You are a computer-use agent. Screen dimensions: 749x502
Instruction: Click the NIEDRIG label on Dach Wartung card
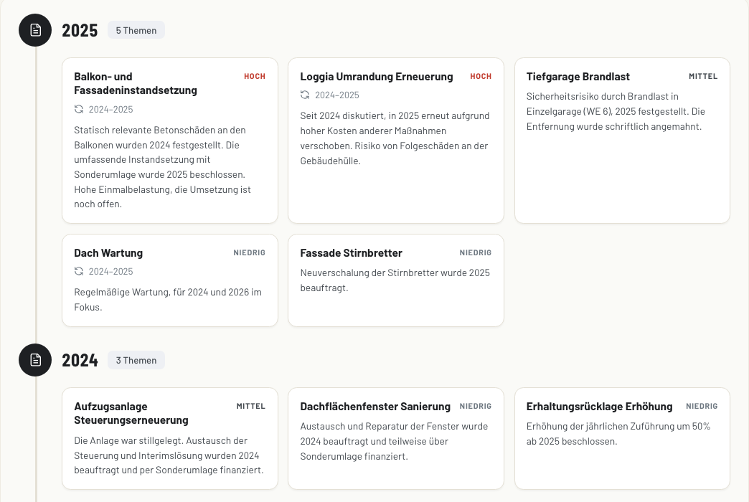click(x=250, y=252)
